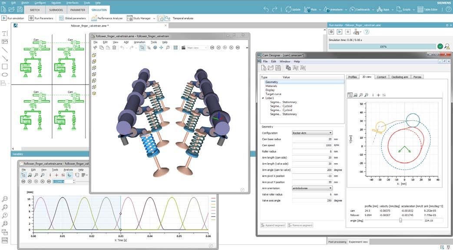Click the Update button in top bar
The width and height of the screenshot is (453, 250).
(x=293, y=10)
